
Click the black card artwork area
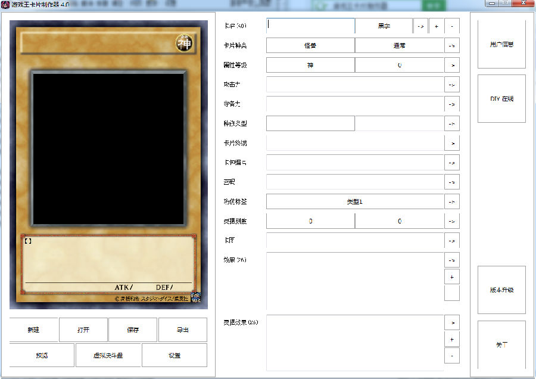click(109, 148)
